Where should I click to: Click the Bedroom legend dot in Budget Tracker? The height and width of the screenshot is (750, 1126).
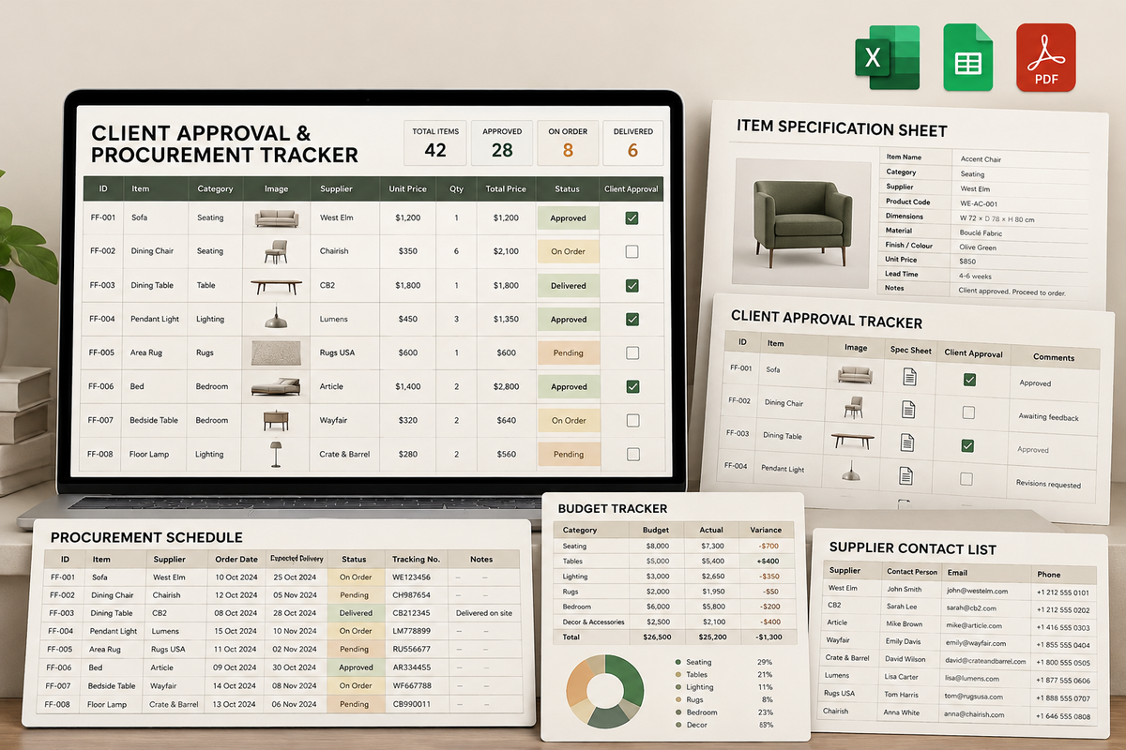pos(677,712)
